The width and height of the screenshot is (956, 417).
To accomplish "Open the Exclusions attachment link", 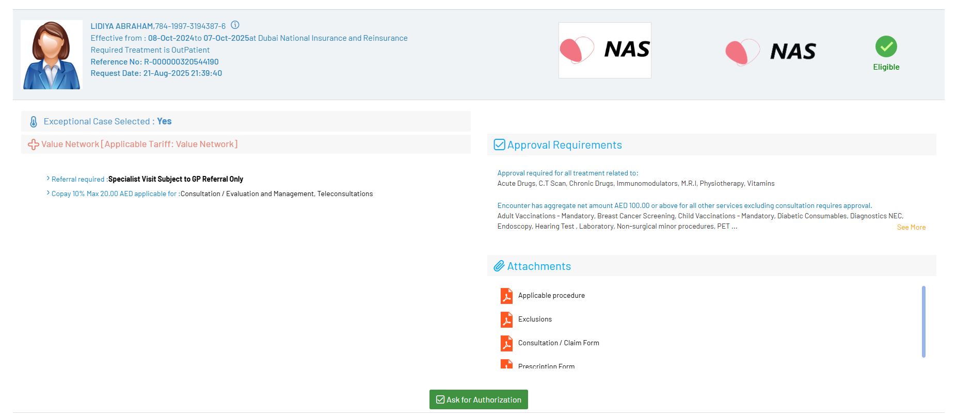I will 535,319.
